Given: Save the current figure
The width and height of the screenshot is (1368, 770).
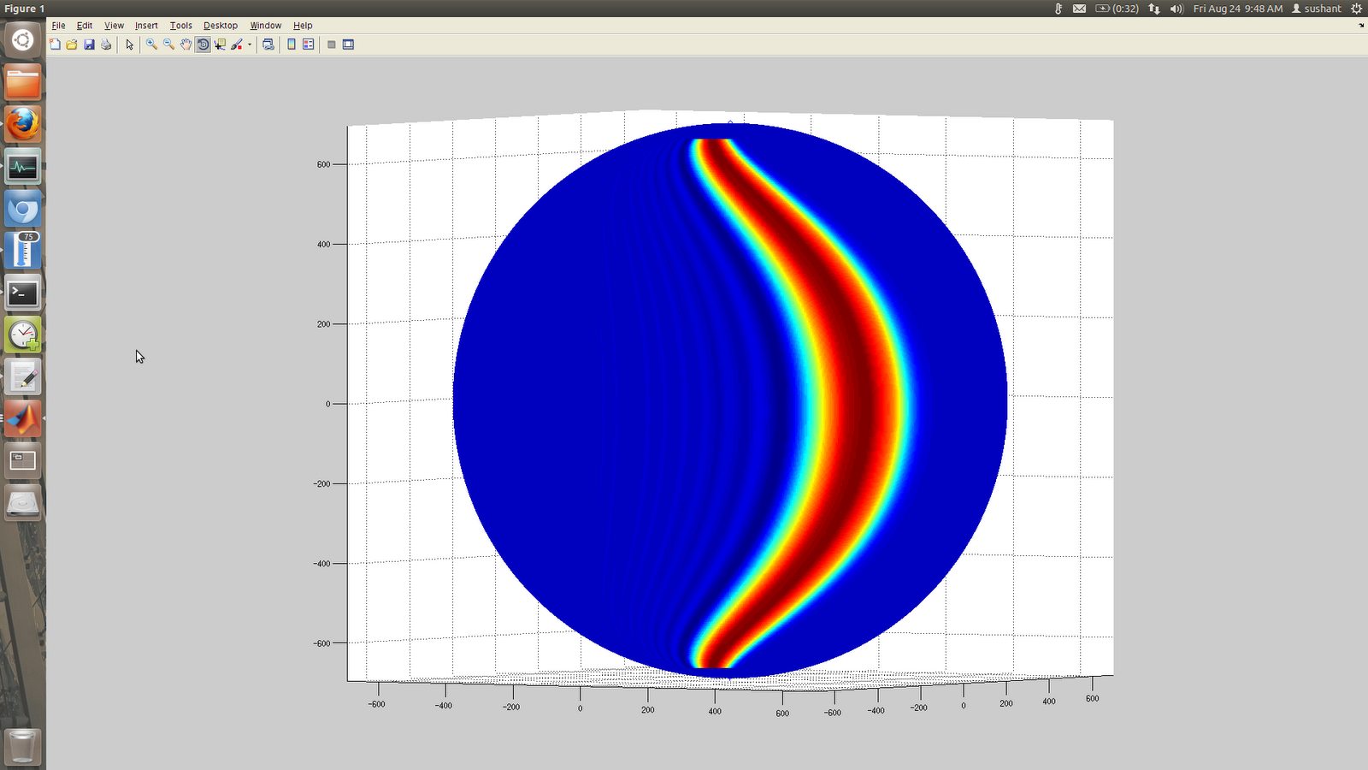Looking at the screenshot, I should (x=89, y=44).
